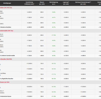
Task: Click the Raritäten (991/992 Ära) section heading
Action: [6, 8]
